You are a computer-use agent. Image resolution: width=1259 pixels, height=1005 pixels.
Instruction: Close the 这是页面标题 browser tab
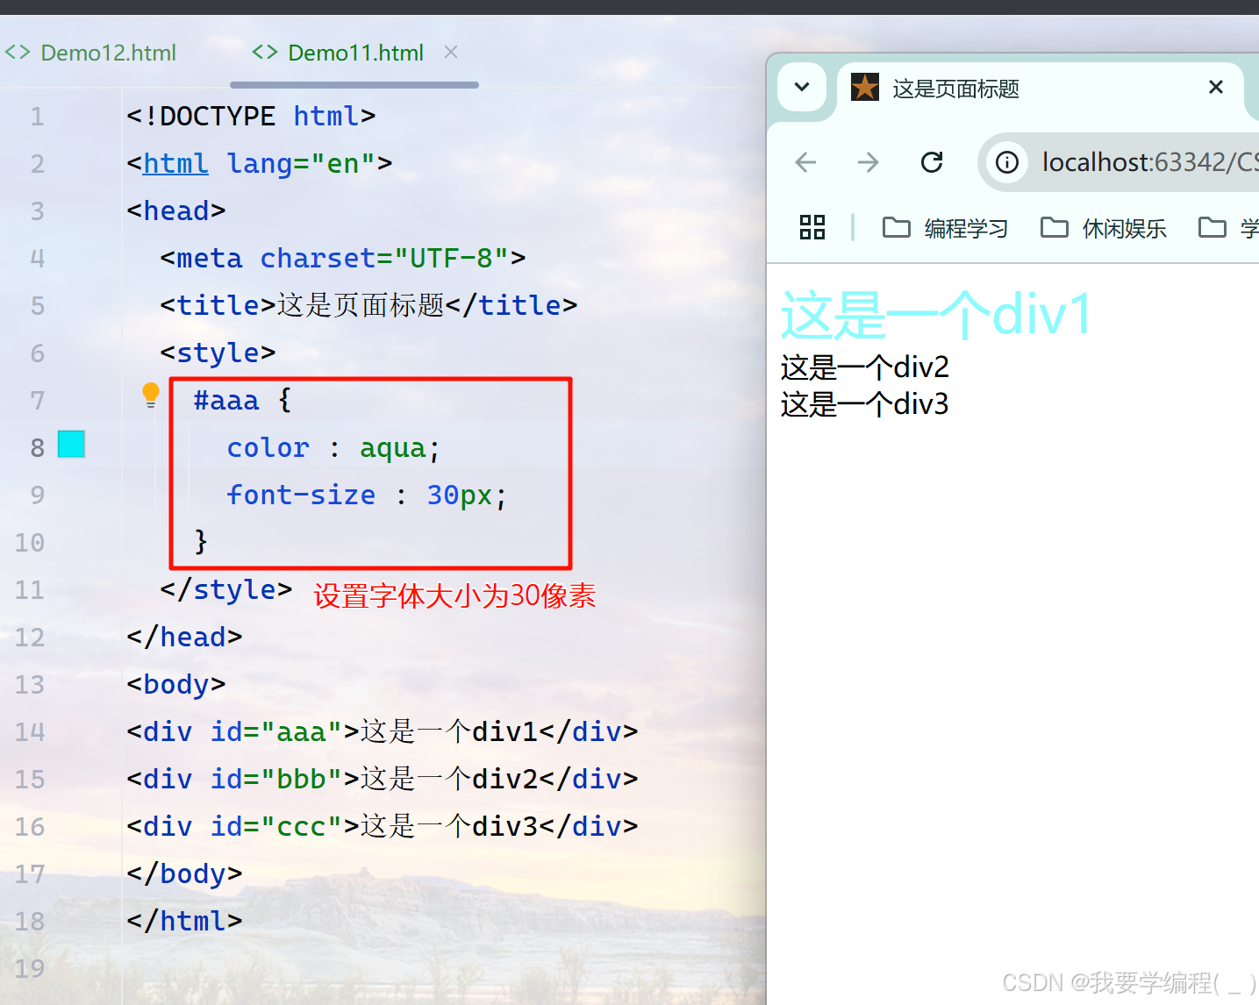[x=1215, y=87]
